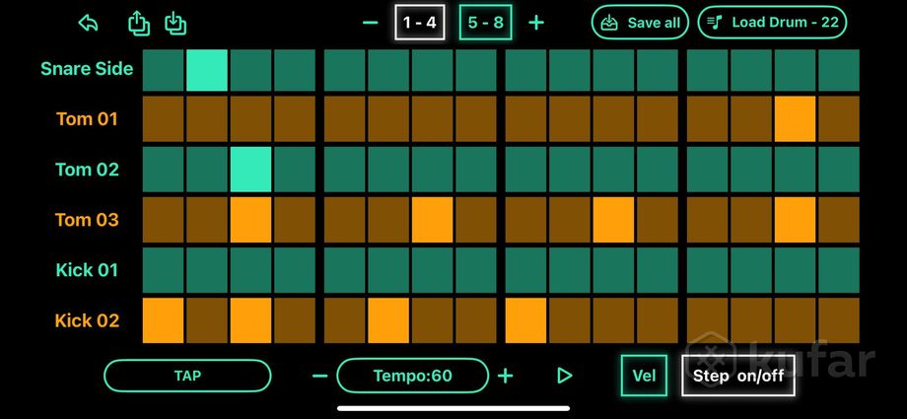The width and height of the screenshot is (907, 419).
Task: Decrease tempo with the minus icon
Action: click(319, 376)
